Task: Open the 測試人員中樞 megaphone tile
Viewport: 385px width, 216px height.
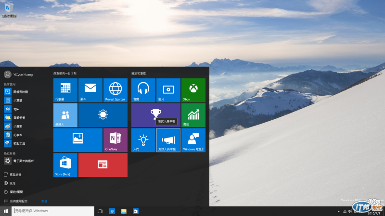Action: pyautogui.click(x=168, y=140)
